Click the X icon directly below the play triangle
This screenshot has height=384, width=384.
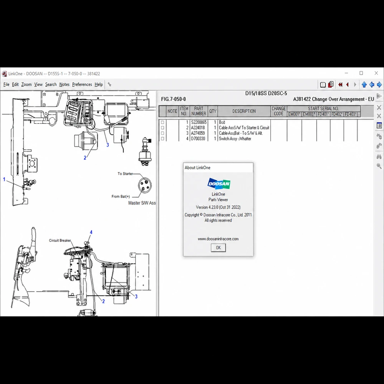(x=379, y=107)
